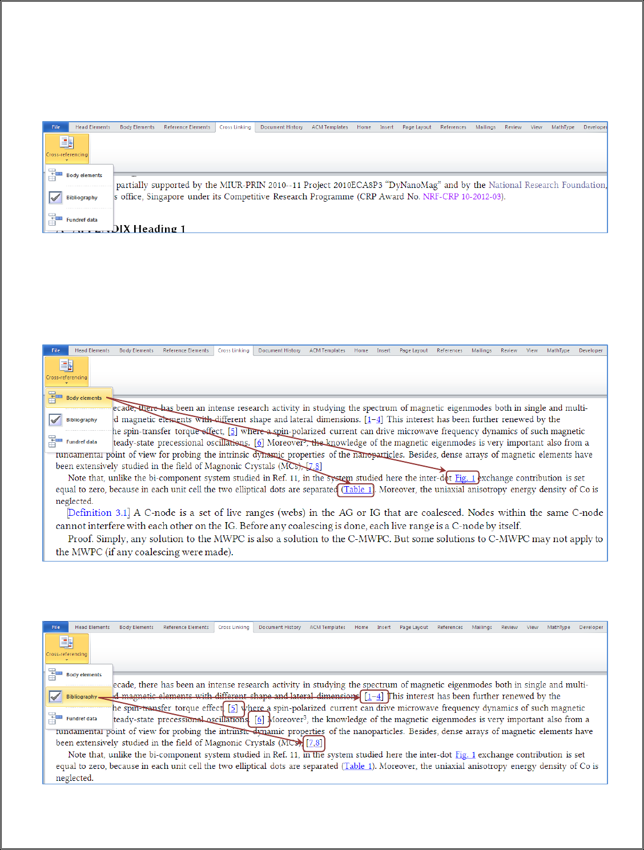Choose Fundref data icon in bottom screenshot
Image resolution: width=644 pixels, height=850 pixels.
(x=55, y=719)
